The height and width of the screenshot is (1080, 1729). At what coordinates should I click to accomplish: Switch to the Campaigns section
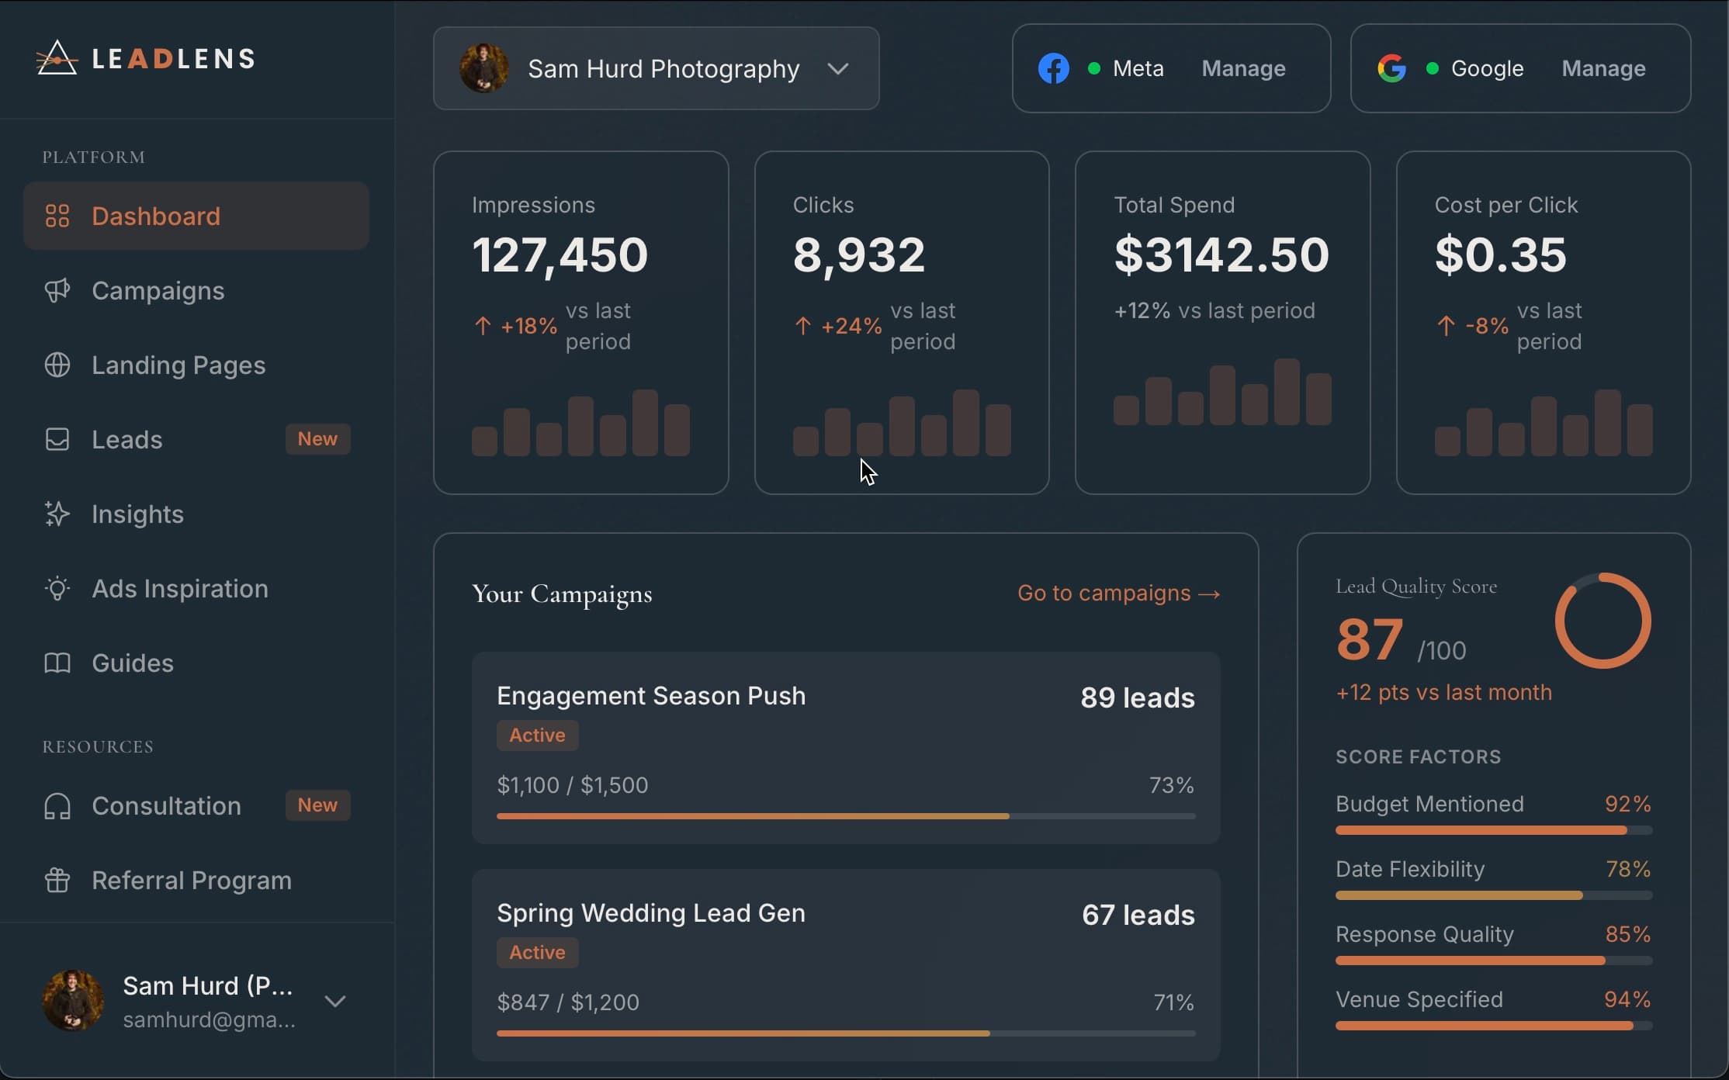(158, 291)
